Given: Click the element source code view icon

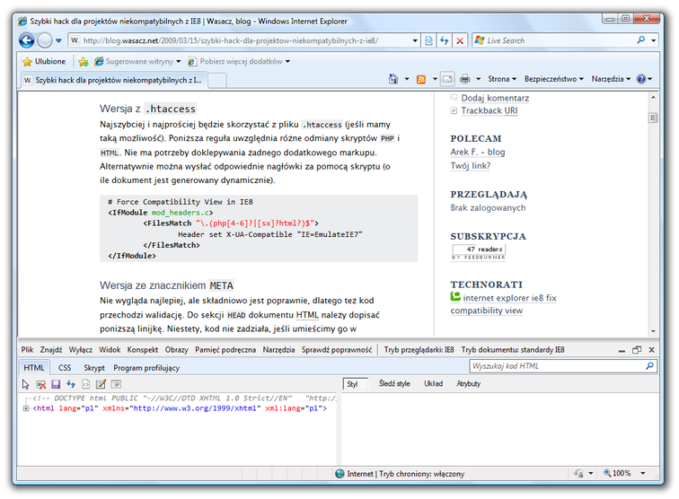Looking at the screenshot, I should [x=85, y=384].
